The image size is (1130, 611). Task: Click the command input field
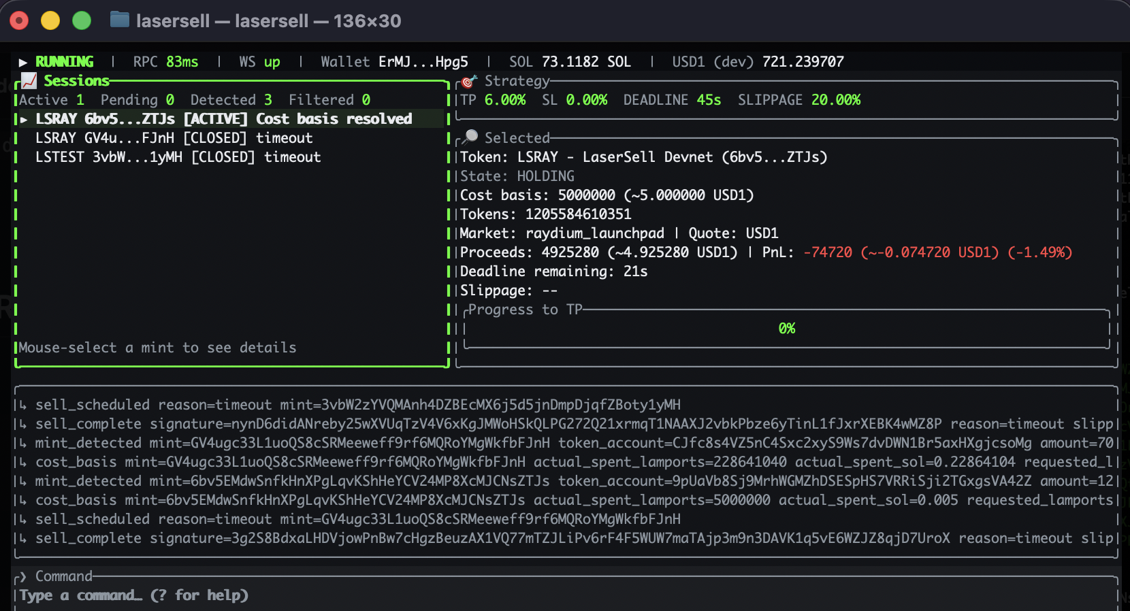tap(565, 595)
